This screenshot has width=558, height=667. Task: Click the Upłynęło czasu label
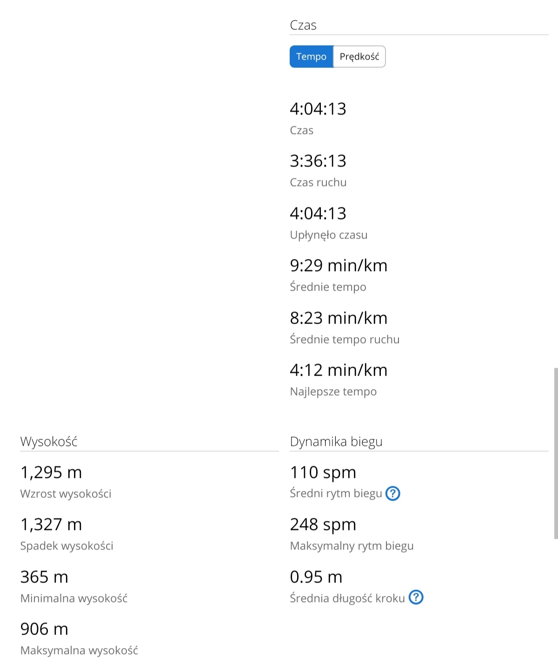coord(328,235)
